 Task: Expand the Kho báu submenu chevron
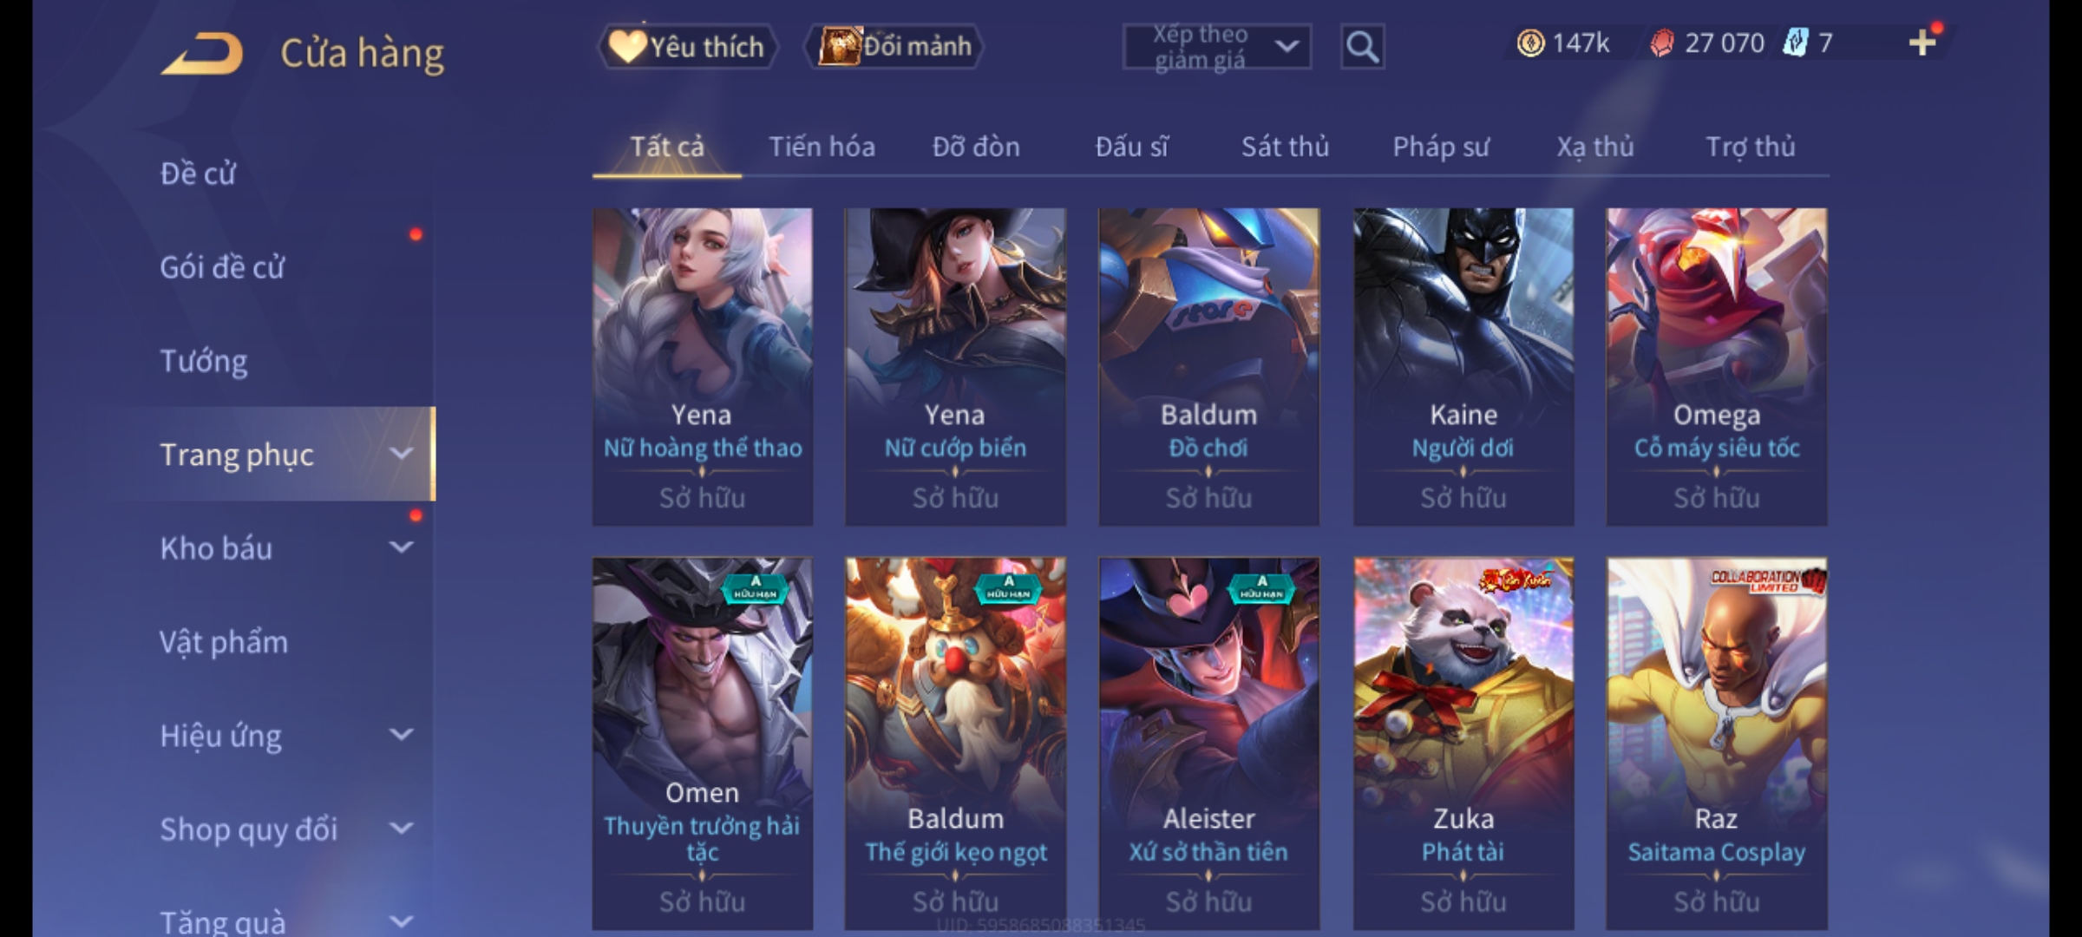tap(401, 547)
